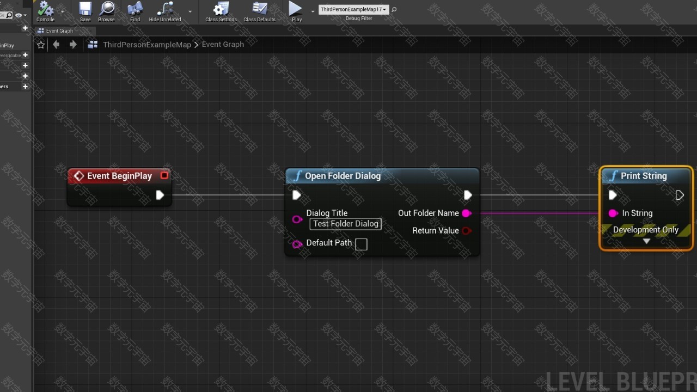The width and height of the screenshot is (697, 392).
Task: Click the bookmark star icon
Action: [x=41, y=45]
